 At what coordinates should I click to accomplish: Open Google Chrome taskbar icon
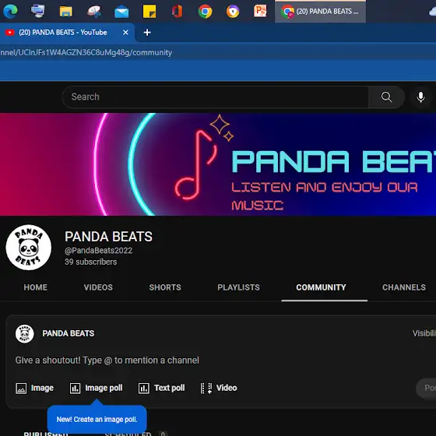pos(205,12)
